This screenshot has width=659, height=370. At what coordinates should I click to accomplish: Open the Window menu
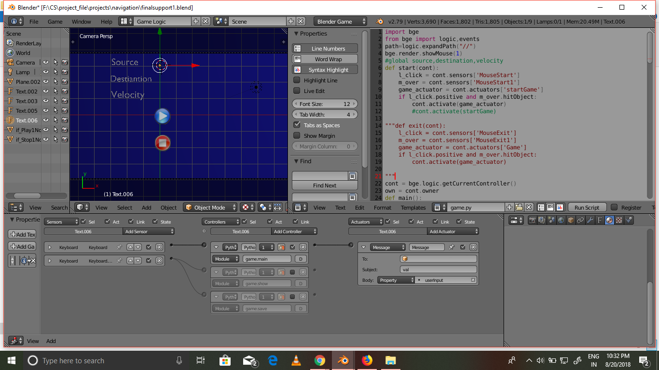82,22
